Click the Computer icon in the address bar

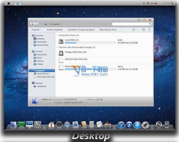tap(46, 24)
